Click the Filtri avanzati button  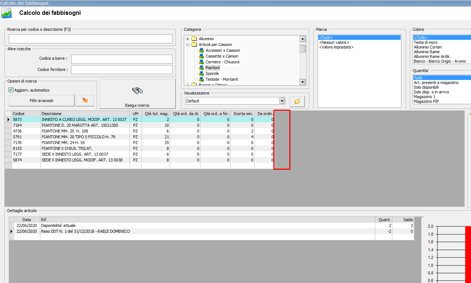pos(41,101)
